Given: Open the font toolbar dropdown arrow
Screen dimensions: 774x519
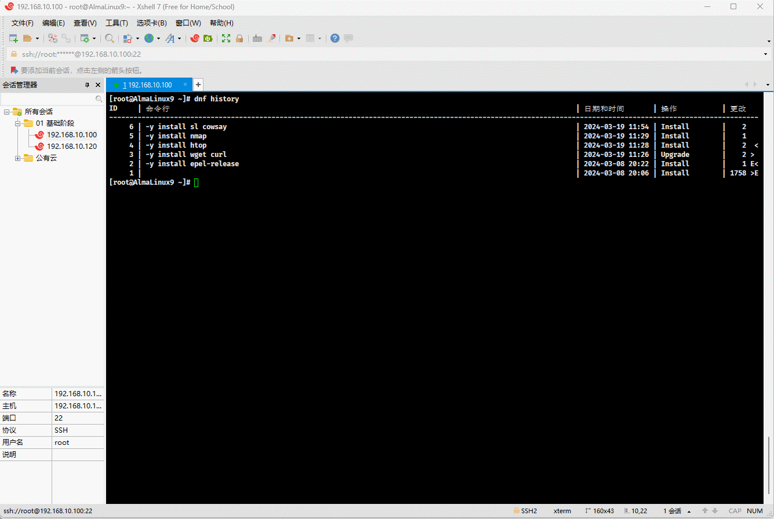Looking at the screenshot, I should point(179,39).
